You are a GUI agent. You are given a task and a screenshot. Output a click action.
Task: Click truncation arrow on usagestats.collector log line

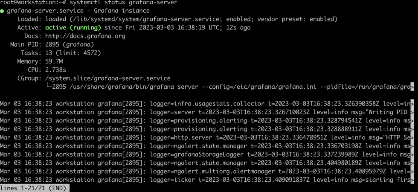(x=412, y=104)
